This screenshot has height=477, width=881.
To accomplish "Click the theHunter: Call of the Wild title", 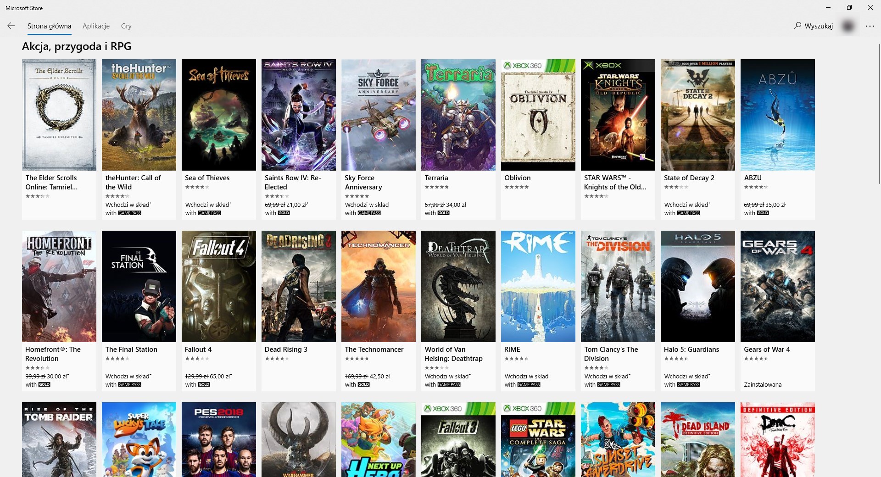I will pyautogui.click(x=133, y=182).
